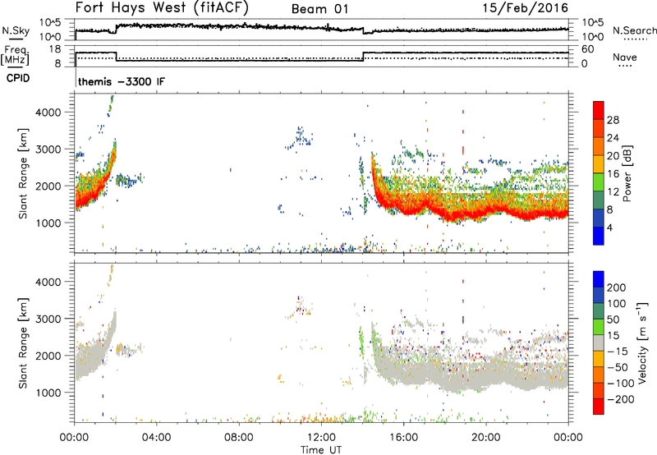This screenshot has width=657, height=455.
Task: Click the "04:00" time tick label
Action: [156, 438]
